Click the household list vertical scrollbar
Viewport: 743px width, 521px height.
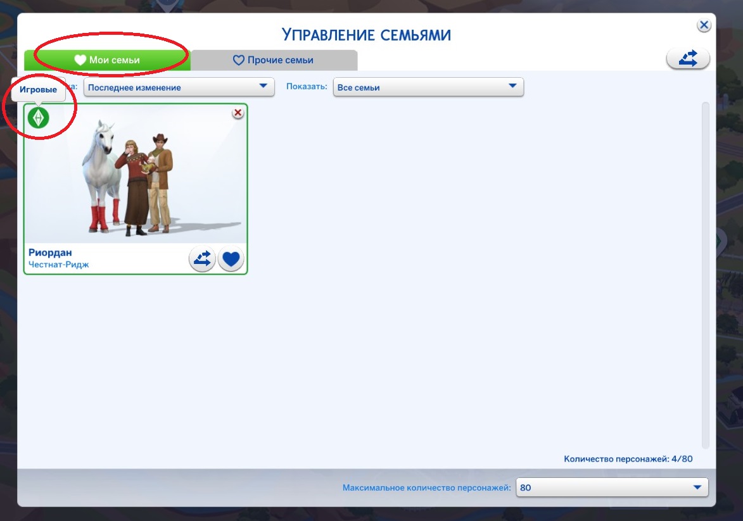pyautogui.click(x=705, y=275)
